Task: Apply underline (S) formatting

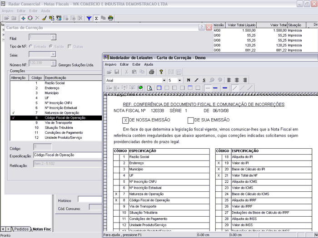Action: [204, 80]
